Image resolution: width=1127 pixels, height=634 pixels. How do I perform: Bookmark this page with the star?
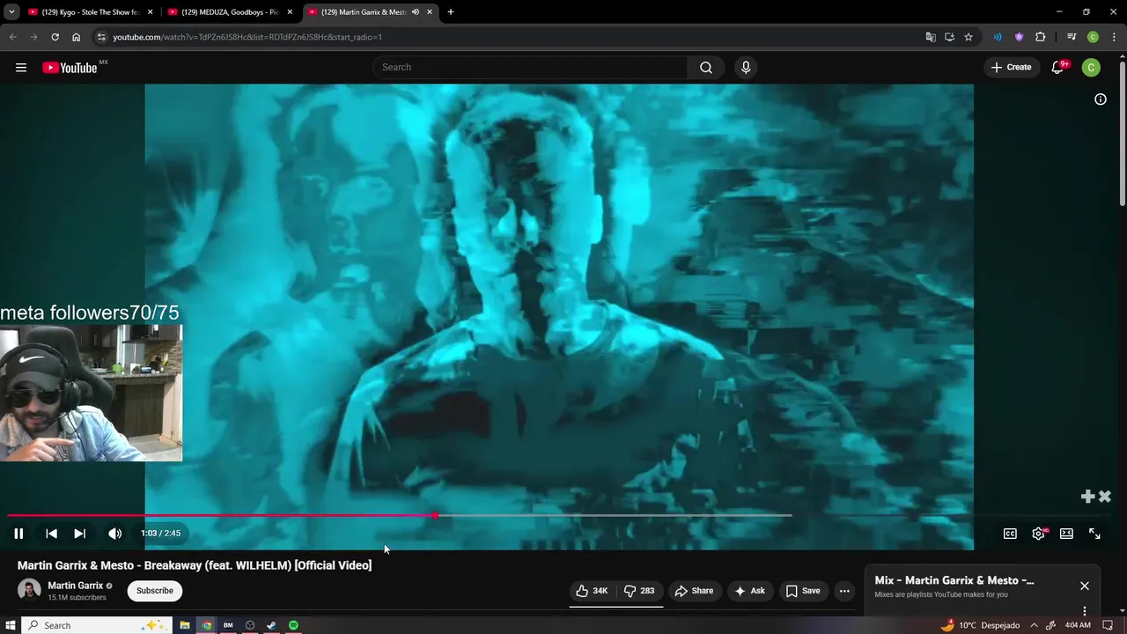pyautogui.click(x=969, y=37)
